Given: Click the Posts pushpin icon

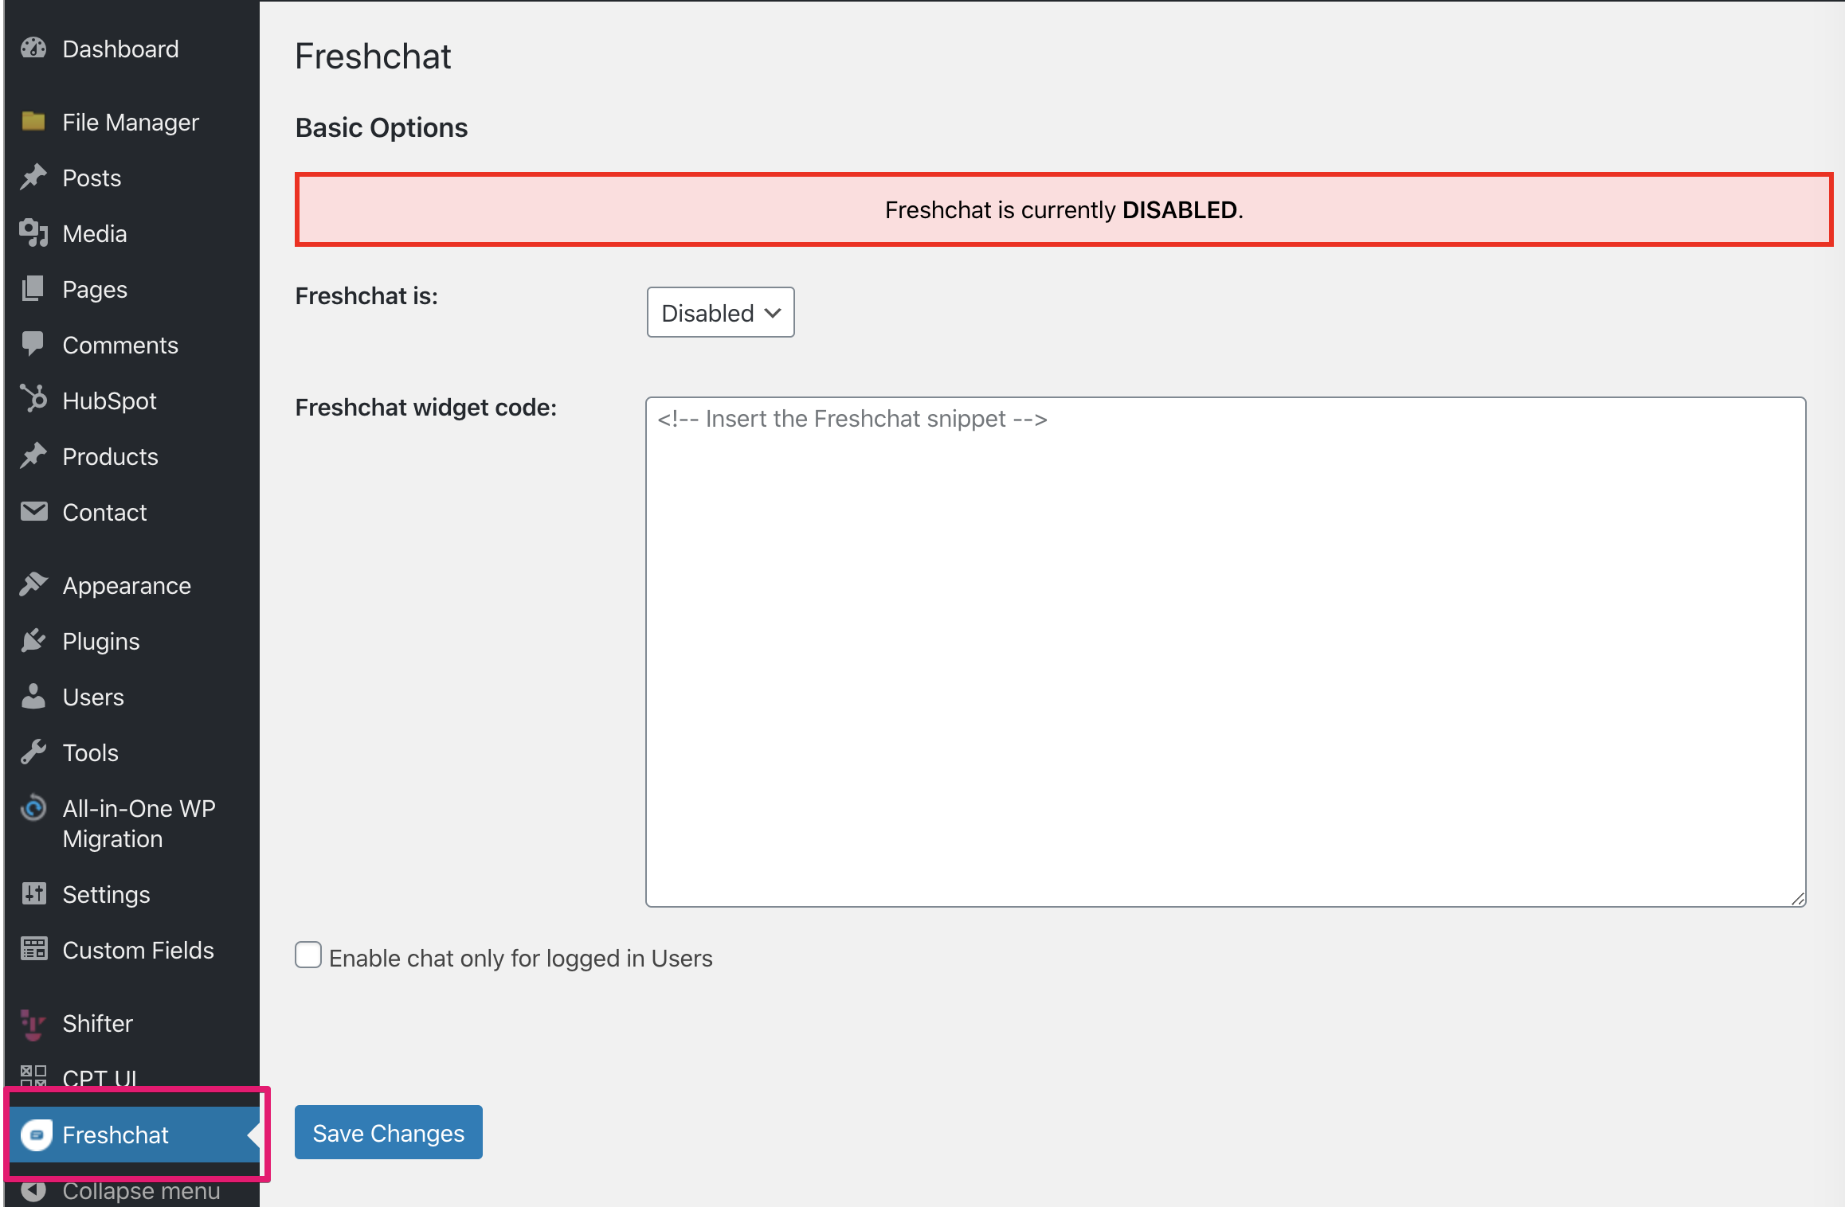Looking at the screenshot, I should pyautogui.click(x=33, y=177).
